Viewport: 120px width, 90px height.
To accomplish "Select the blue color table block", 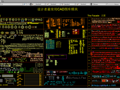I will pos(50,44).
